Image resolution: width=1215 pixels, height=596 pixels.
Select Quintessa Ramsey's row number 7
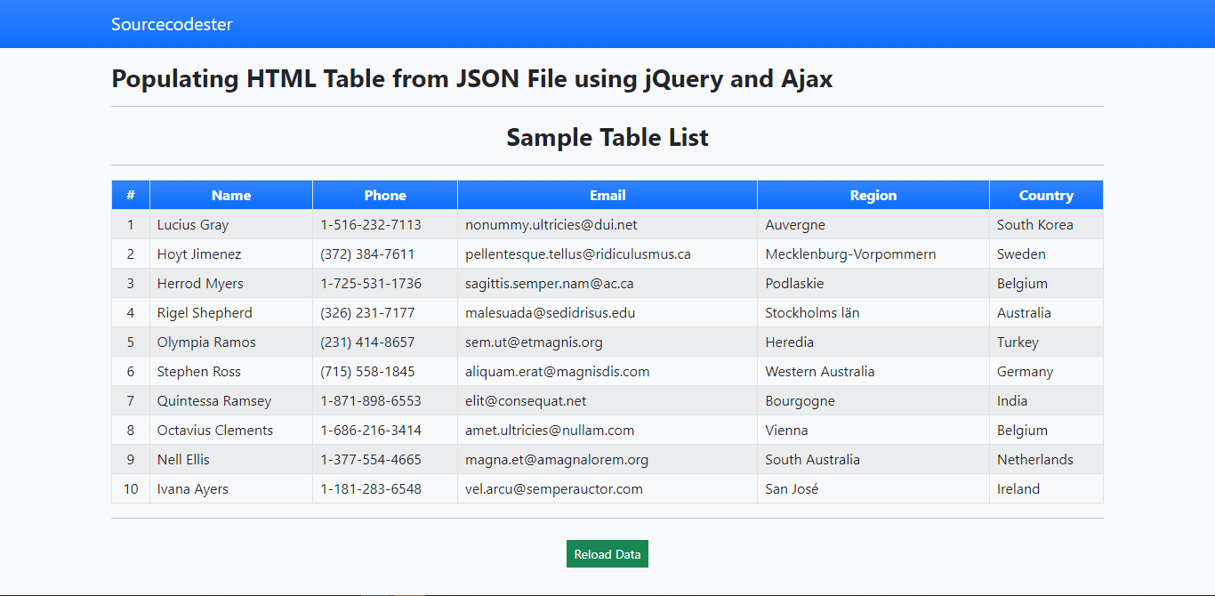point(131,400)
